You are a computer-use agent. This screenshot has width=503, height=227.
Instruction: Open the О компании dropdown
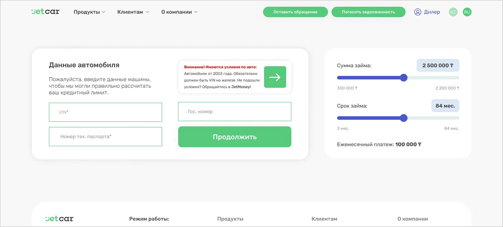(x=179, y=11)
